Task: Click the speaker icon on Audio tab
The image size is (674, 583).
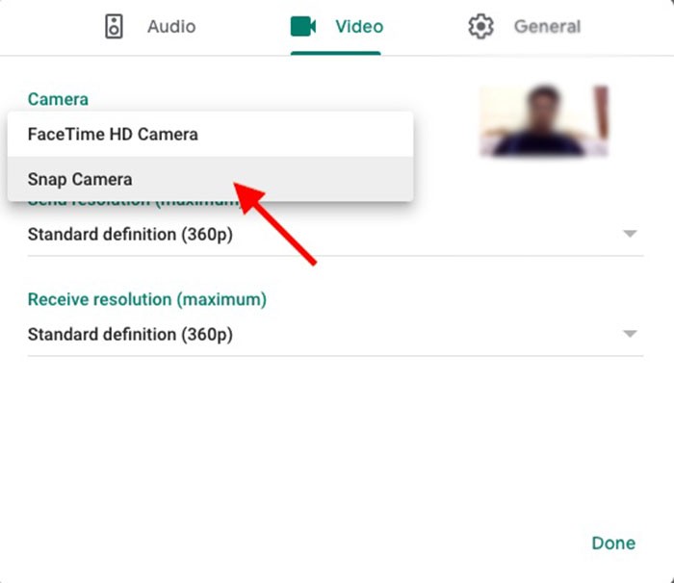Action: click(x=115, y=27)
